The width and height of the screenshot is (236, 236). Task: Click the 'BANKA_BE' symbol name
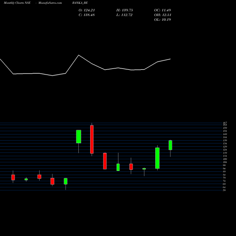point(80,3)
